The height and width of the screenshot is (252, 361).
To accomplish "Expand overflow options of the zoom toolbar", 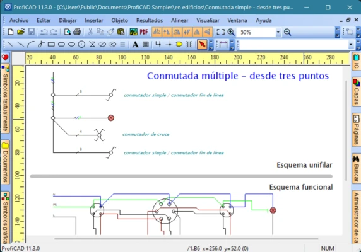I will pos(338,32).
